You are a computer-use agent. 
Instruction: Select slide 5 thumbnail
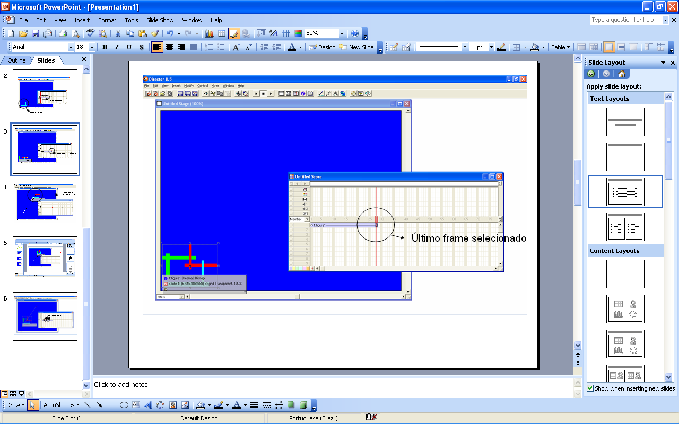45,261
